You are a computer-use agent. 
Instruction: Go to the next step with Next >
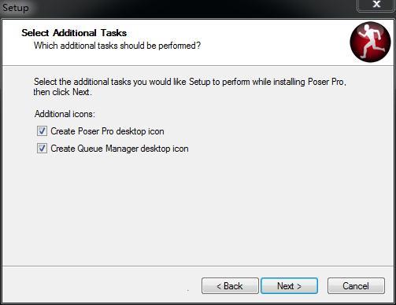tap(289, 286)
